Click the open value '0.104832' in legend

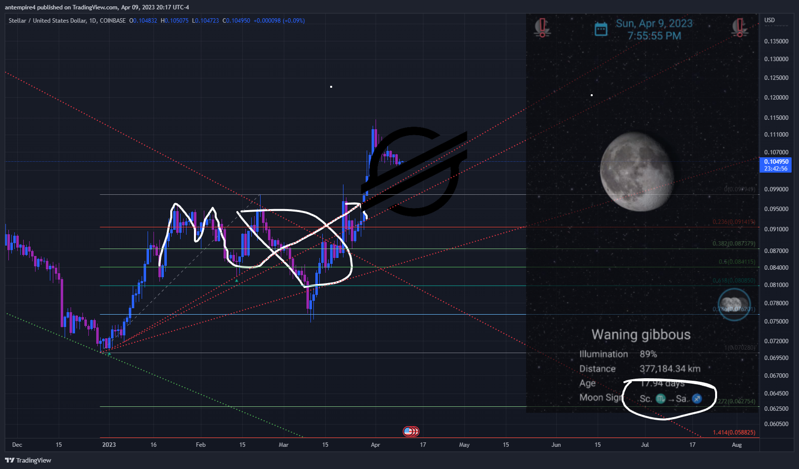(x=145, y=21)
